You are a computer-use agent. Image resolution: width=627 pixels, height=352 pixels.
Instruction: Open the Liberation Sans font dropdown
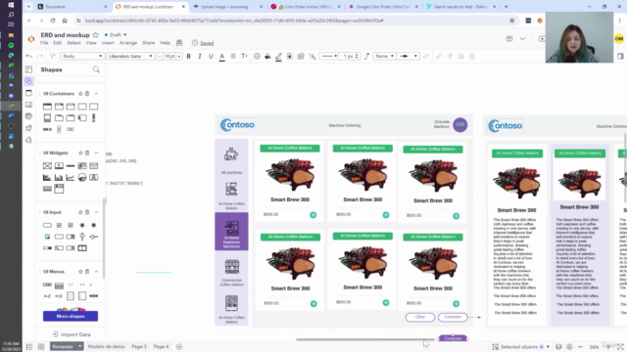(x=130, y=57)
